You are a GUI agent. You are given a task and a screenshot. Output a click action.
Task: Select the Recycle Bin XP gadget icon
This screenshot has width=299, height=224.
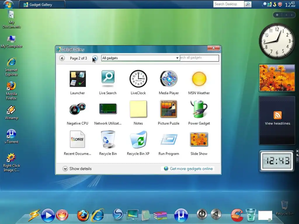pyautogui.click(x=138, y=139)
